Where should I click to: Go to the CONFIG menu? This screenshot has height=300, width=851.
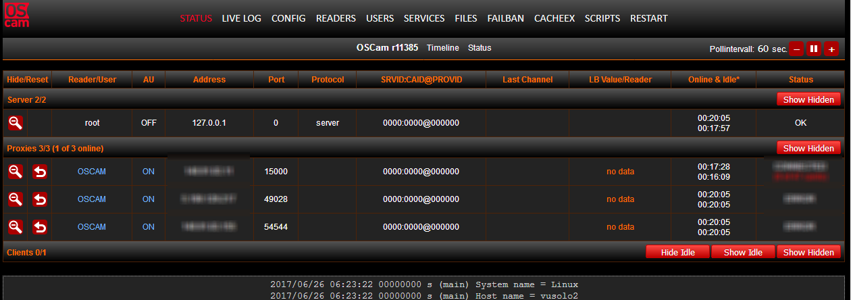tap(288, 18)
